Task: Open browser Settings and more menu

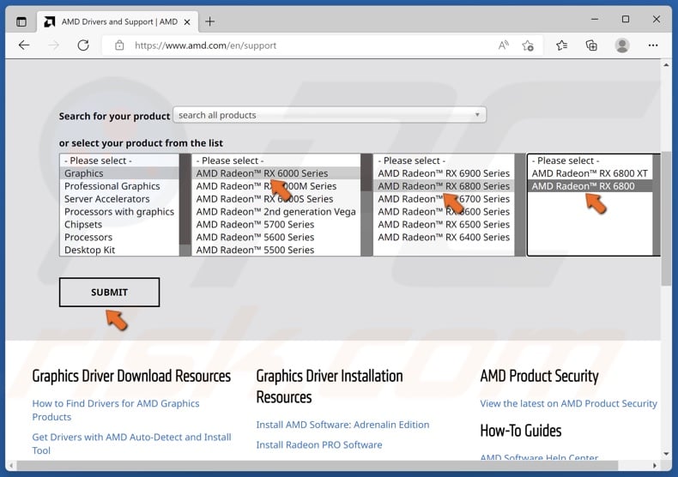Action: tap(653, 45)
